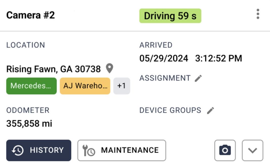
Task: Show more tags via +1 badge
Action: (x=121, y=86)
